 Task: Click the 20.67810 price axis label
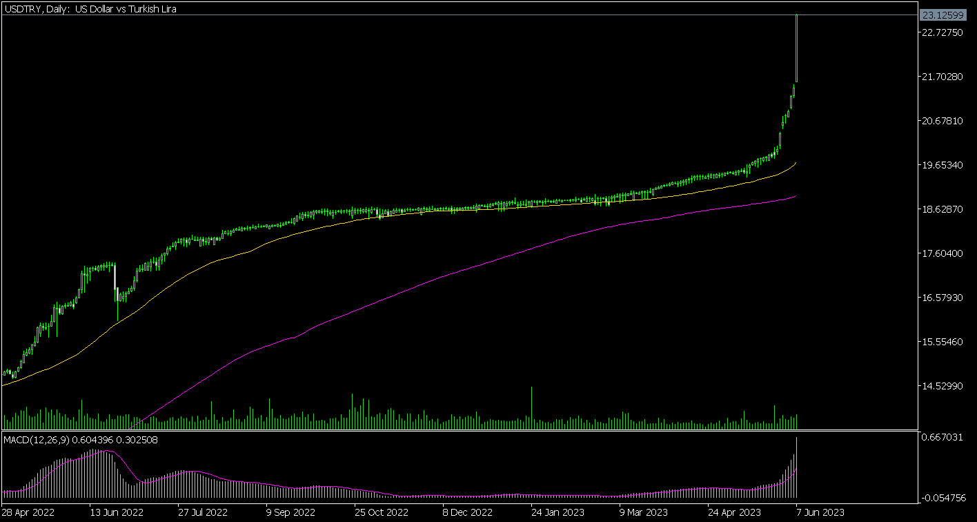[941, 121]
